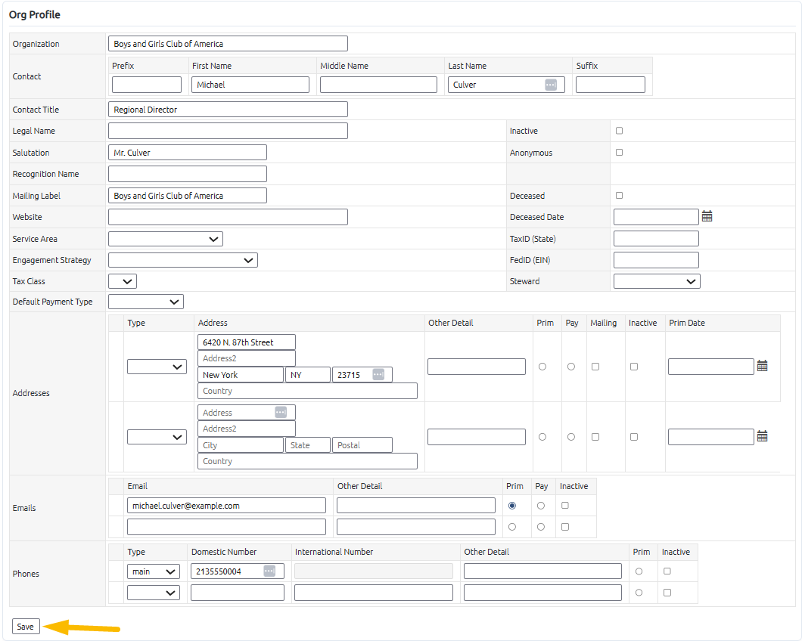Select Pay radio for michael.culver@example.com

click(x=541, y=506)
